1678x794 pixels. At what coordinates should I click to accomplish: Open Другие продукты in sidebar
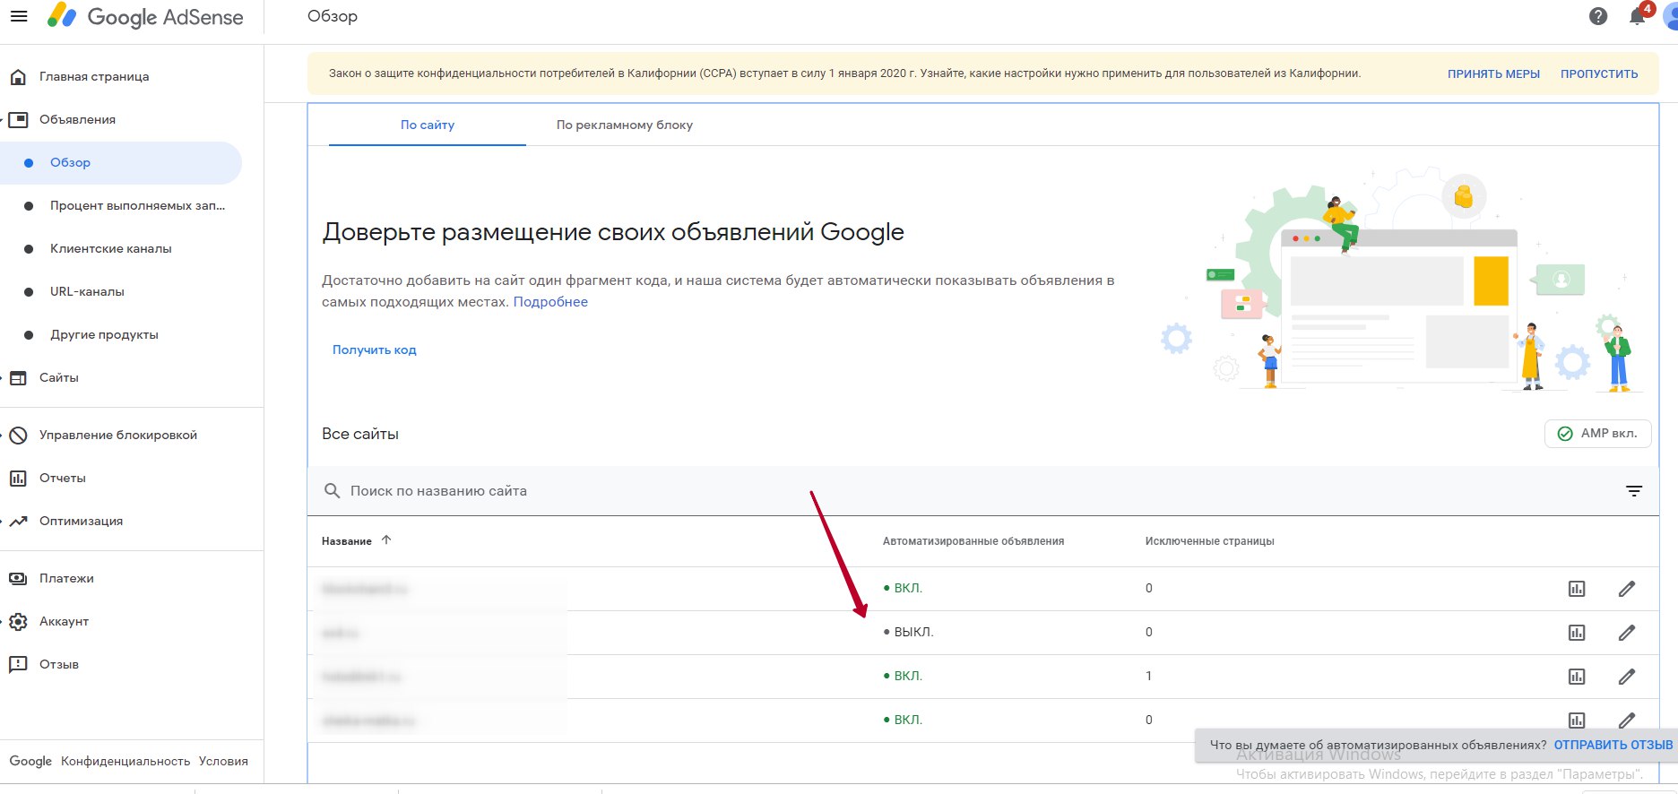coord(104,335)
